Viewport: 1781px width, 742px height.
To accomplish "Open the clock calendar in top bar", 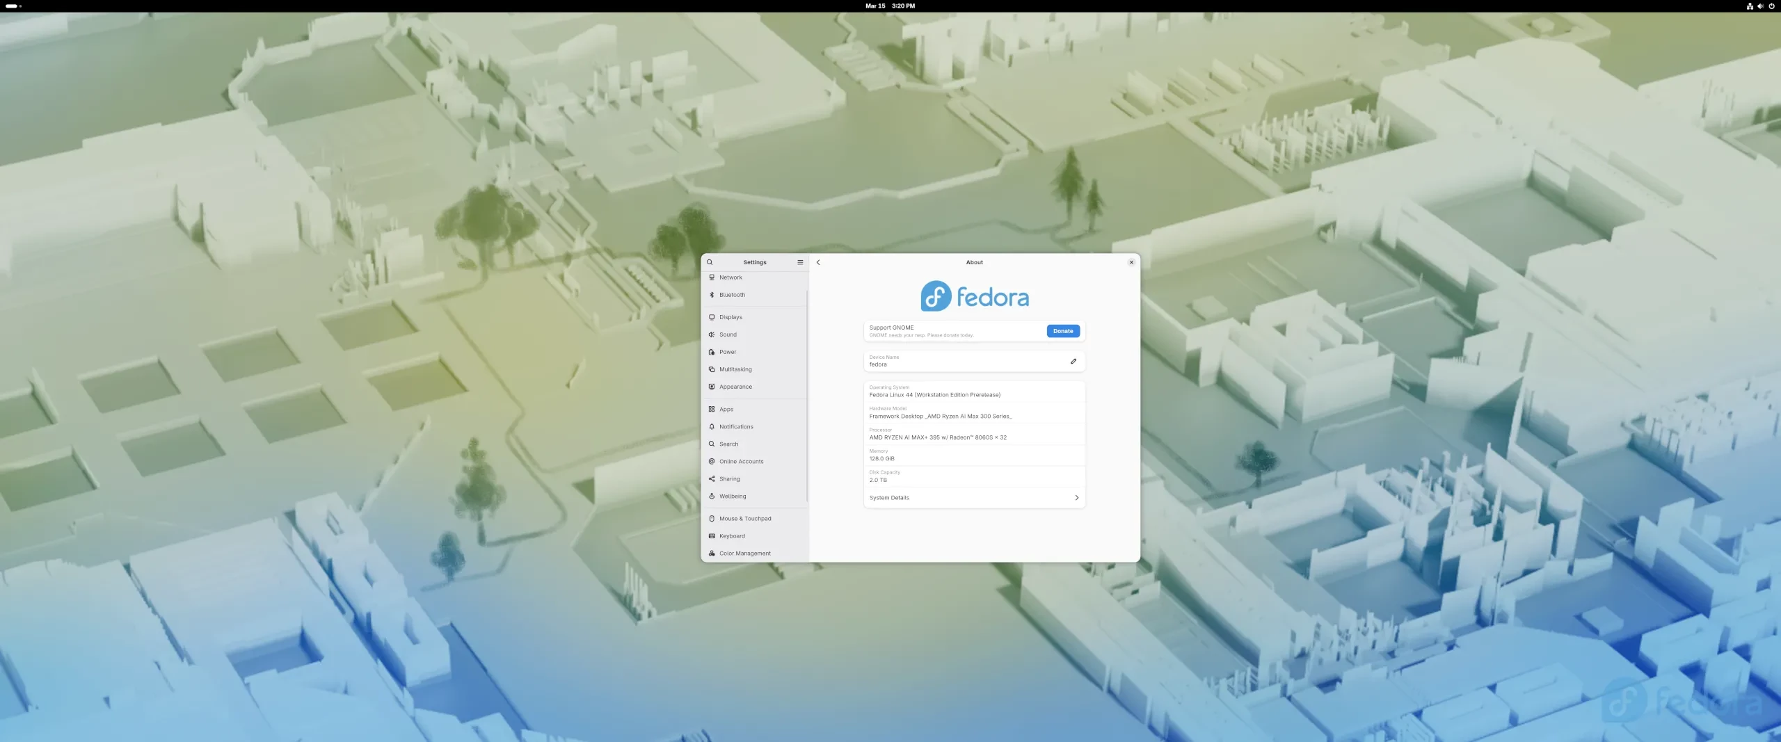I will [x=890, y=6].
